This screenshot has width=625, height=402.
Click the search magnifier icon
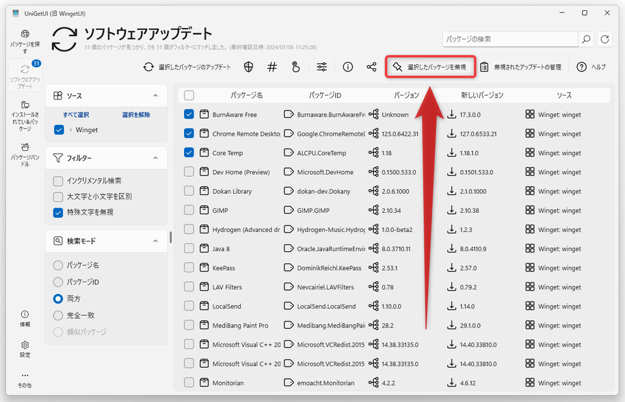tap(586, 39)
